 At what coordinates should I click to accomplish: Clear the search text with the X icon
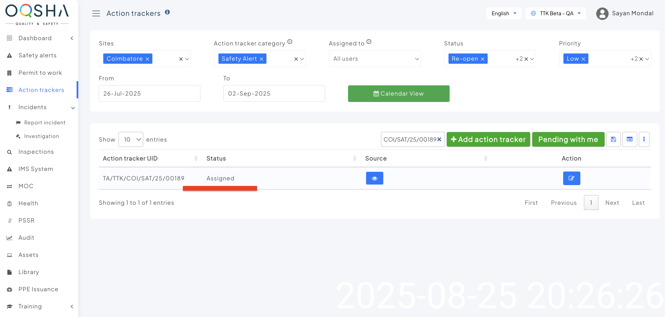[439, 139]
